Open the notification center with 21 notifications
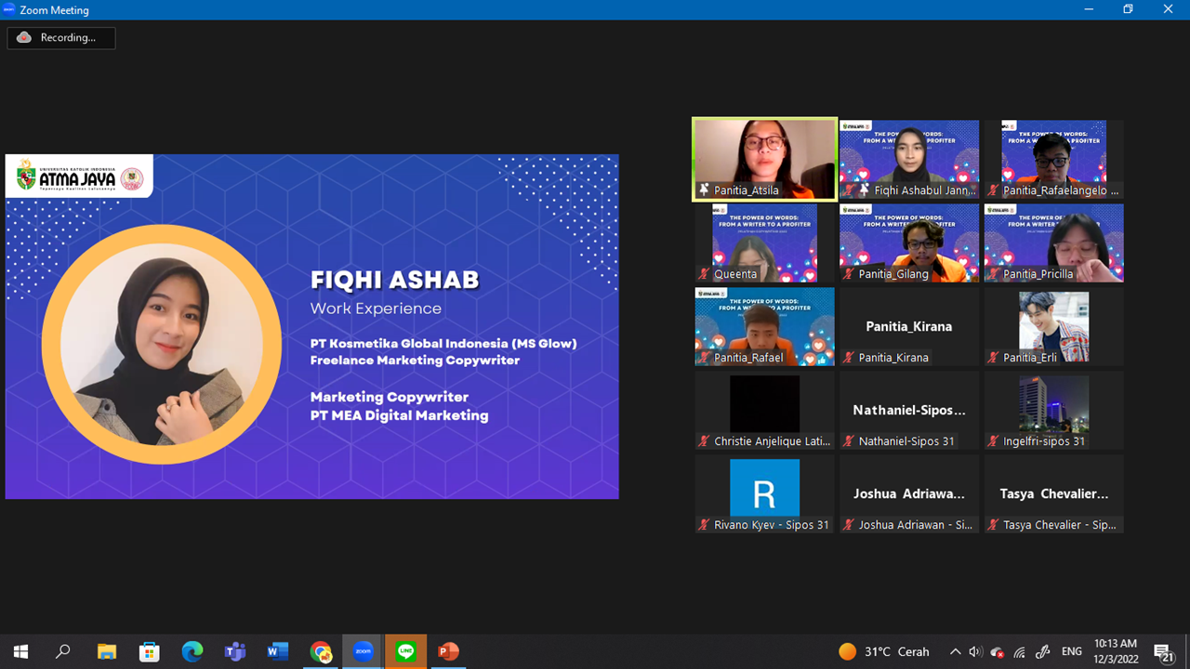Image resolution: width=1190 pixels, height=669 pixels. tap(1162, 651)
